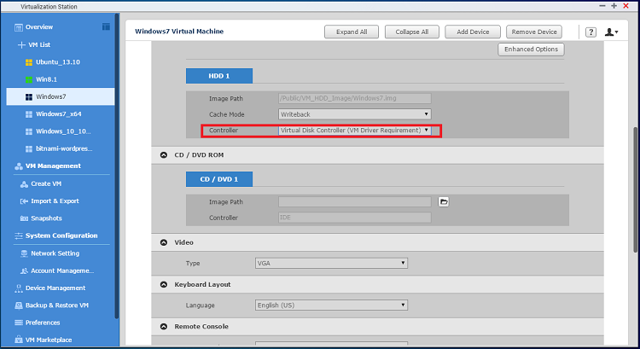Click the Ubuntu_13.10 yellow VM icon
Image resolution: width=640 pixels, height=349 pixels.
pos(29,62)
